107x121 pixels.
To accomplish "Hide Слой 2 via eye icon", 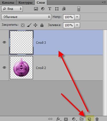I will tap(4, 68).
